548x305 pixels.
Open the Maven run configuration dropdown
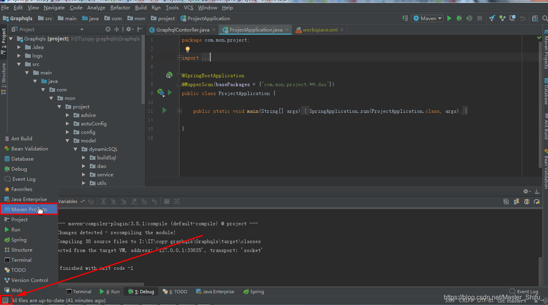pyautogui.click(x=427, y=18)
